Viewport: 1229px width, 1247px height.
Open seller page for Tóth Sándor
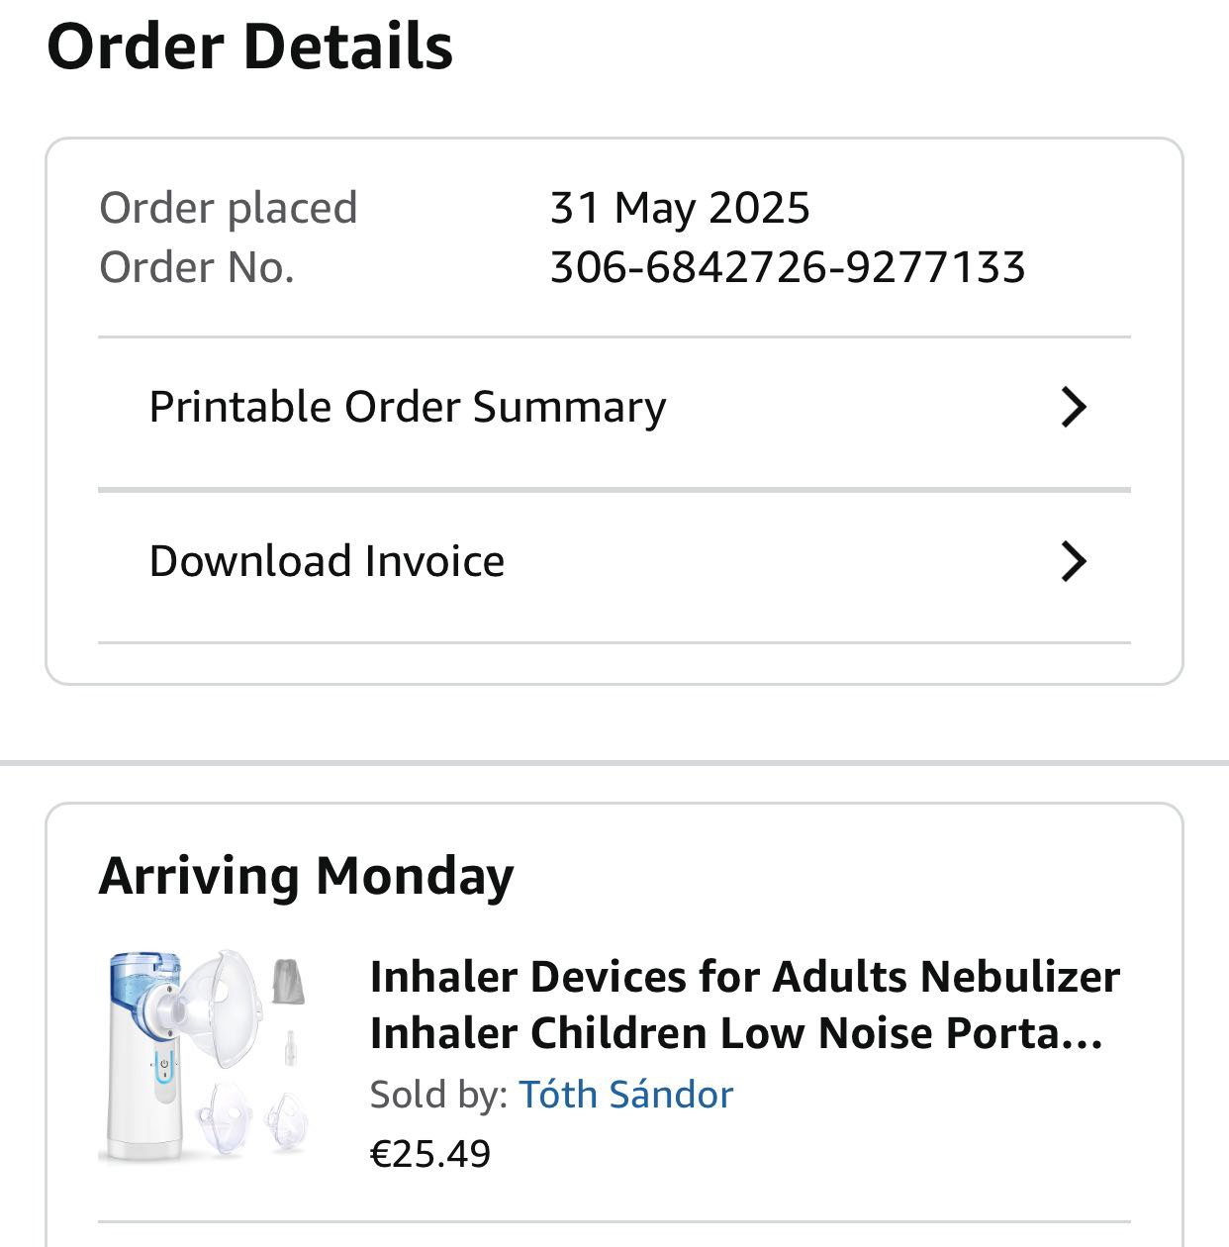[625, 1095]
